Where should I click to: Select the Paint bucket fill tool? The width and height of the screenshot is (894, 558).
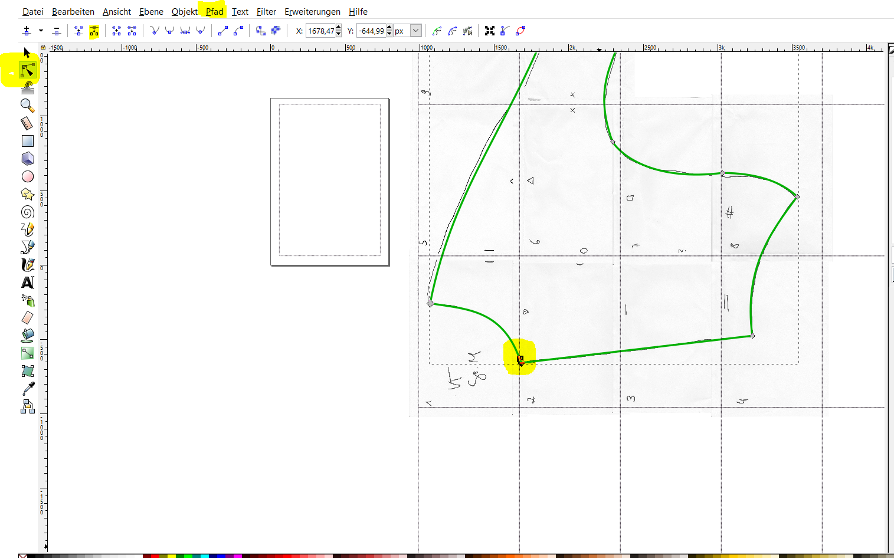tap(27, 336)
